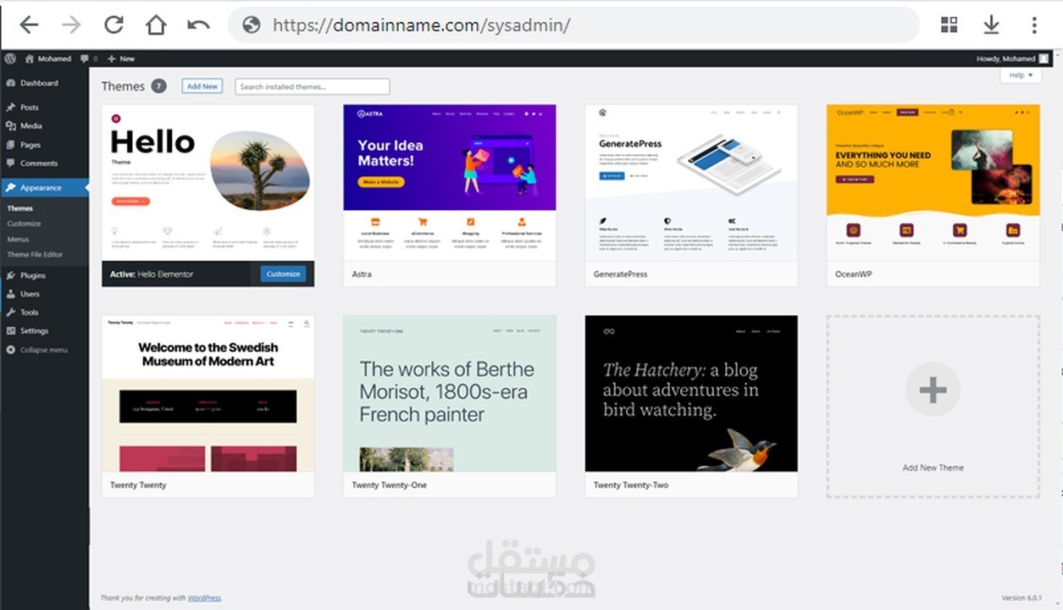Select the Customize submenu item
This screenshot has height=610, width=1063.
coord(24,224)
